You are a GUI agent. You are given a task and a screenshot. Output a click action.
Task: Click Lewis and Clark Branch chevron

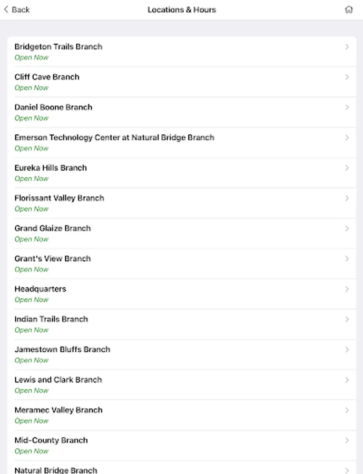[347, 380]
